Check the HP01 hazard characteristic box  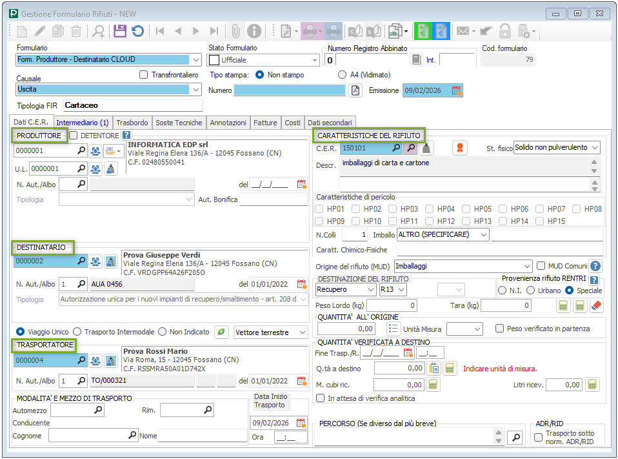[x=320, y=209]
